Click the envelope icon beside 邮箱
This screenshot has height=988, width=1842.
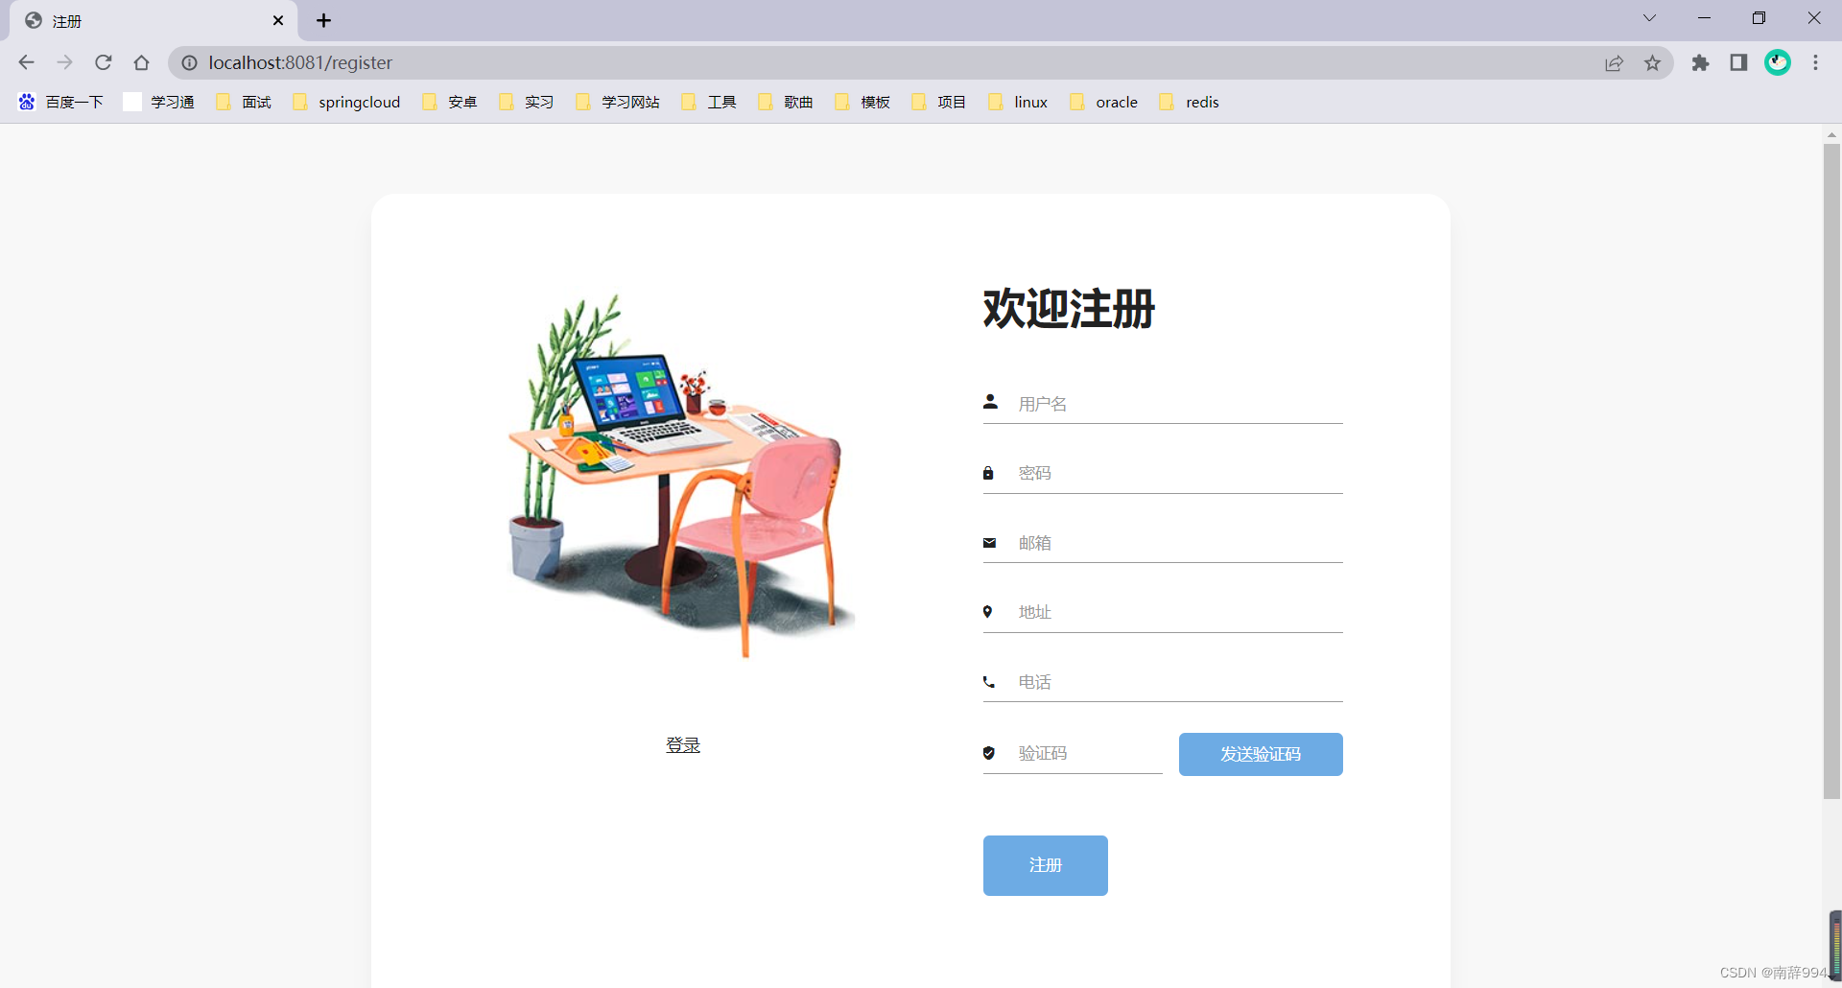pyautogui.click(x=989, y=543)
